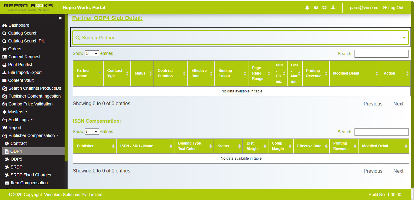Image resolution: width=414 pixels, height=200 pixels.
Task: Click Next under ISBN Compensation table
Action: coord(398,171)
